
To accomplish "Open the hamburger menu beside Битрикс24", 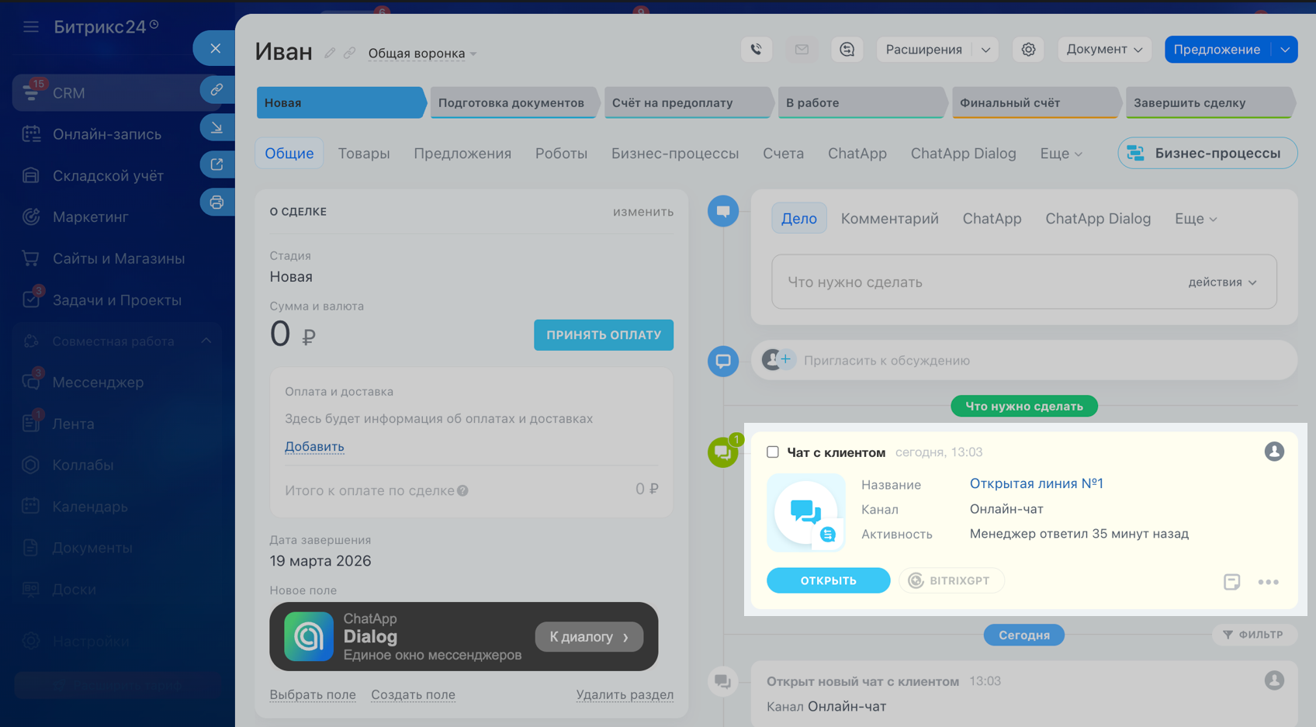I will [31, 27].
